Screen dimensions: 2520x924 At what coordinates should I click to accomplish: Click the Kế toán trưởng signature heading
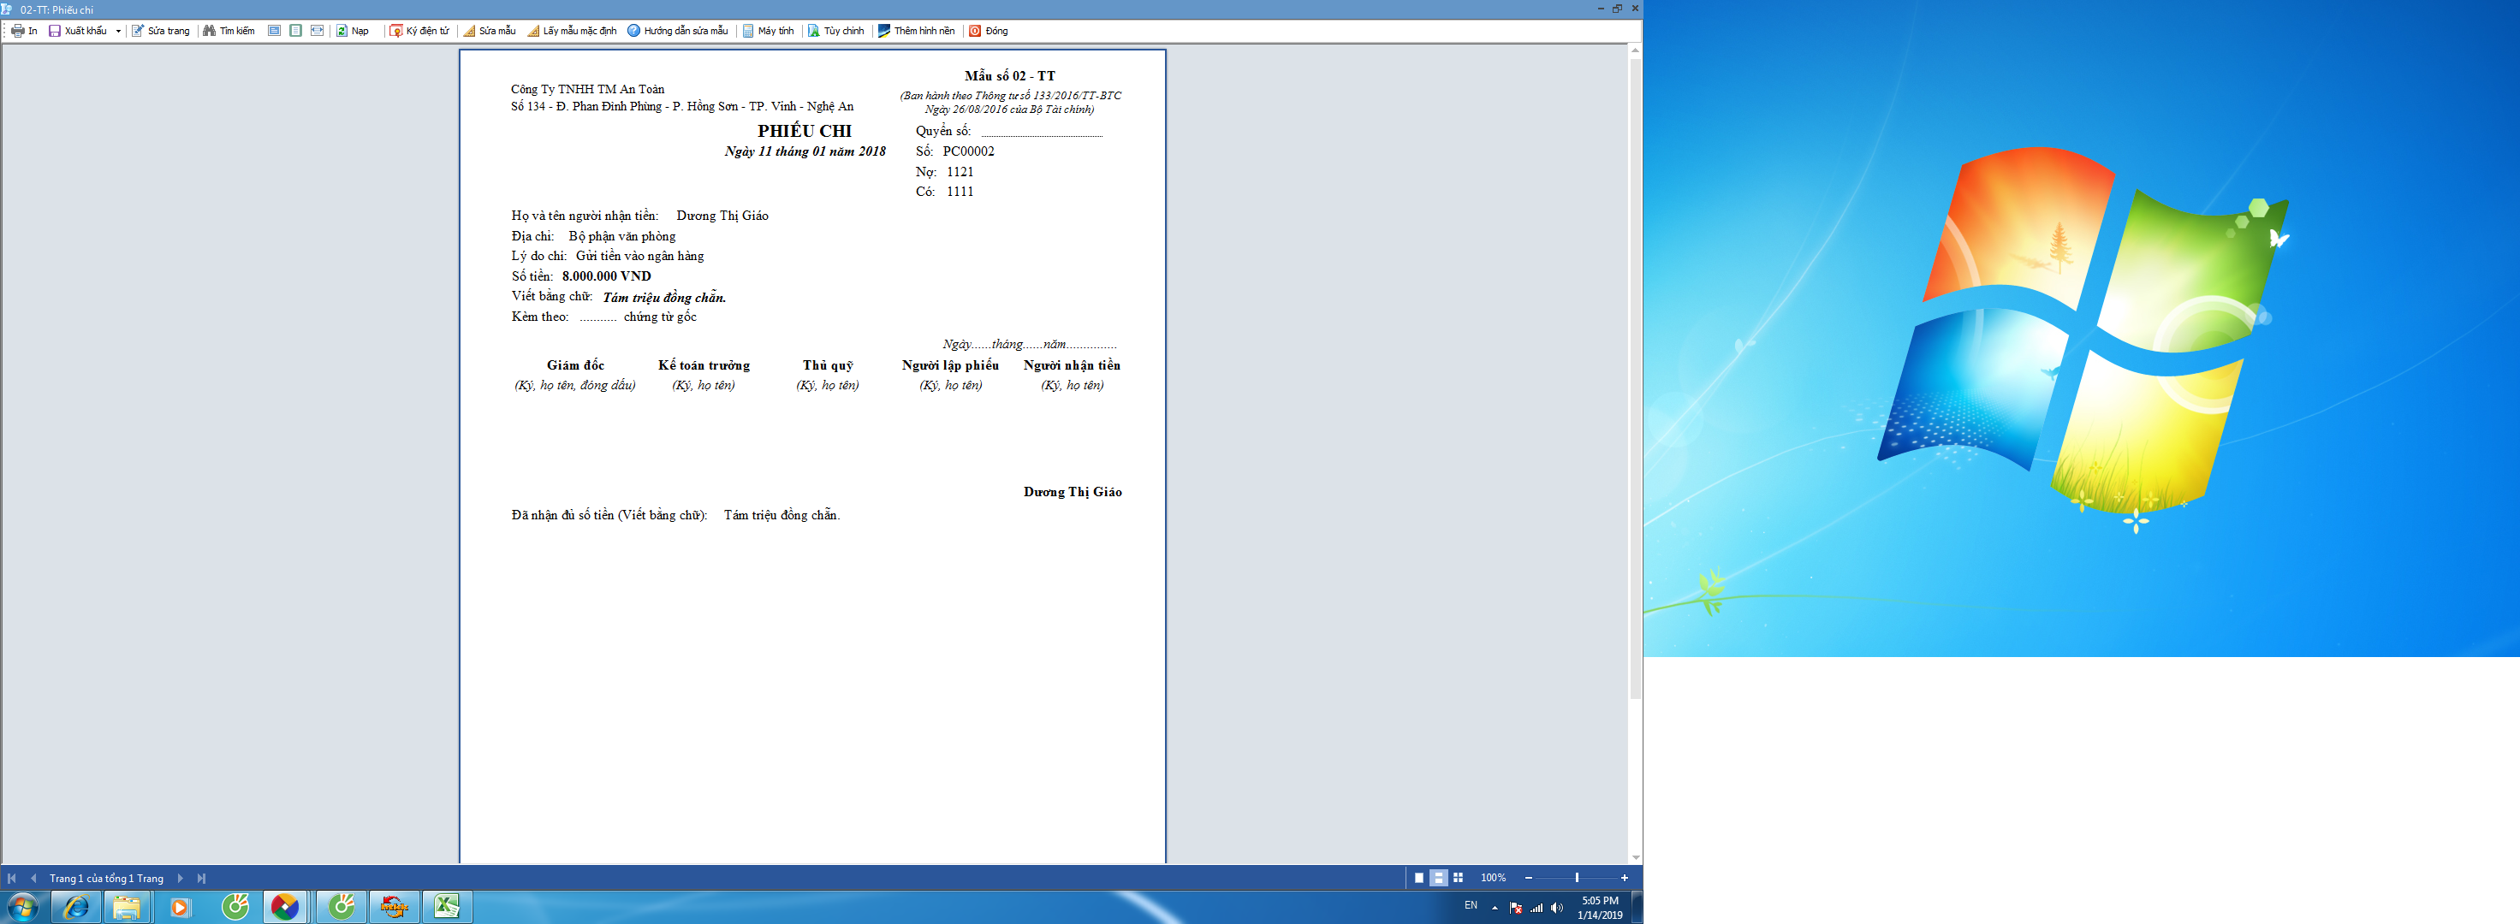tap(704, 365)
